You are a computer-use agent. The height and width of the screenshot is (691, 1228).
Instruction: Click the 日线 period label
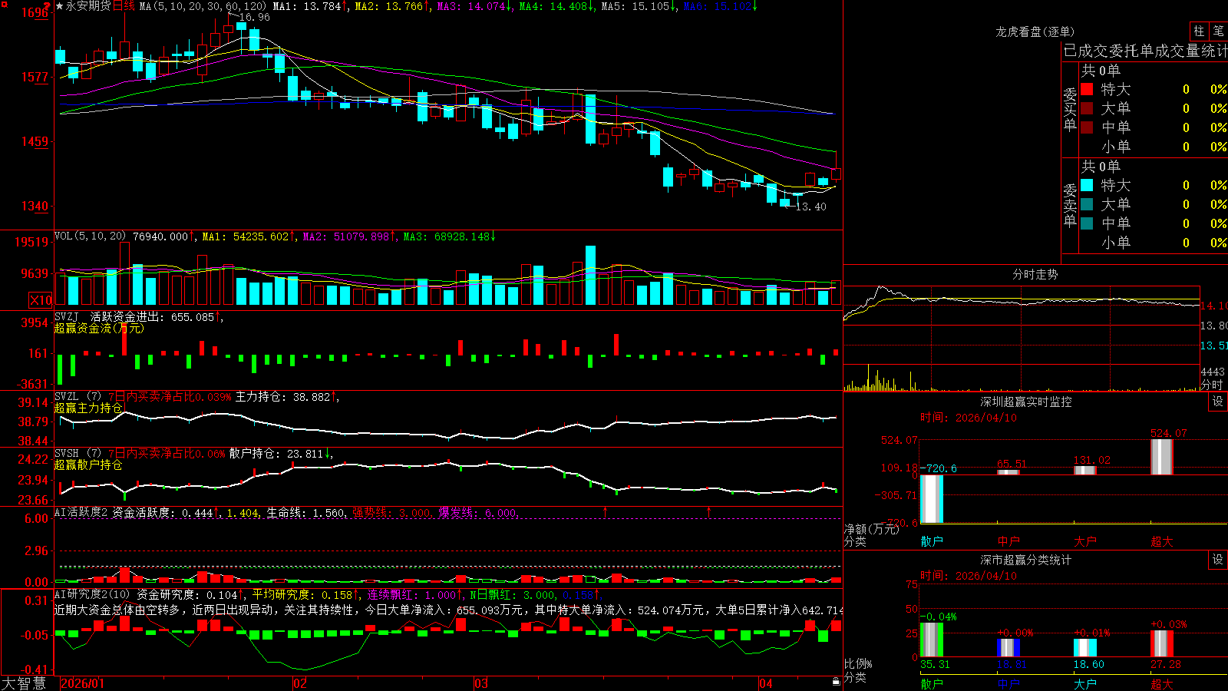tap(124, 6)
